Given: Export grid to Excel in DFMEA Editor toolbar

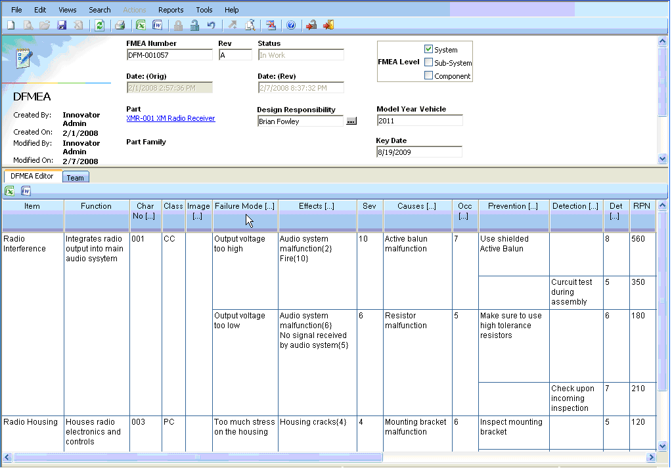Looking at the screenshot, I should point(9,191).
